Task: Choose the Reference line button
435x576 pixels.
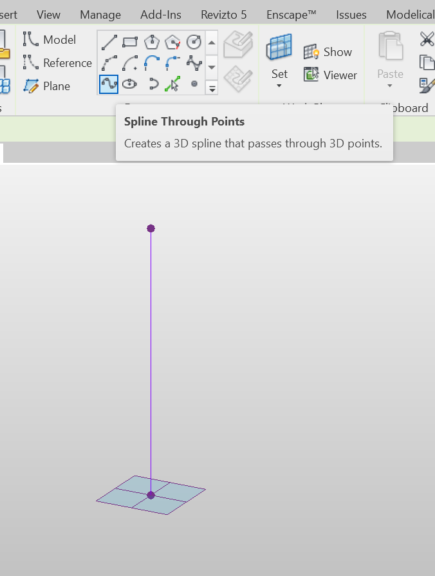Action: click(x=57, y=63)
